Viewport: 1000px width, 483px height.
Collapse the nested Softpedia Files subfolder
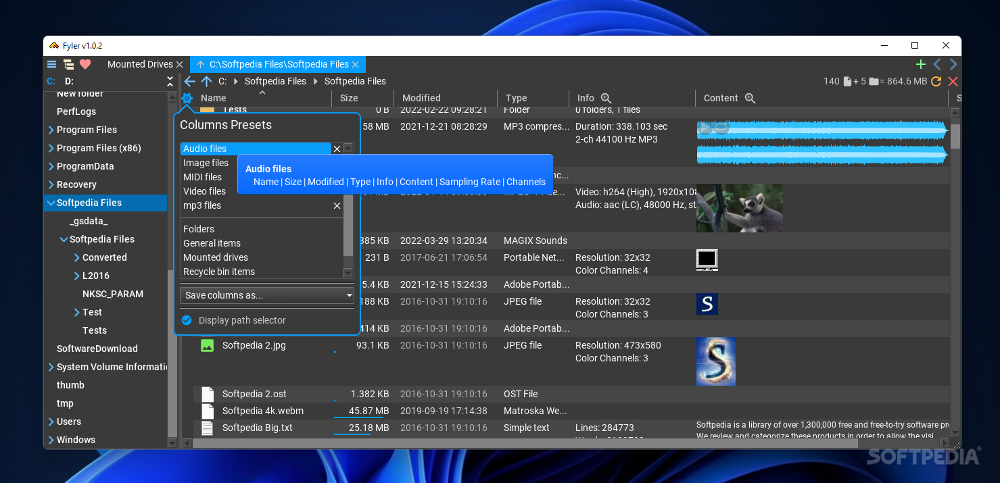click(64, 239)
